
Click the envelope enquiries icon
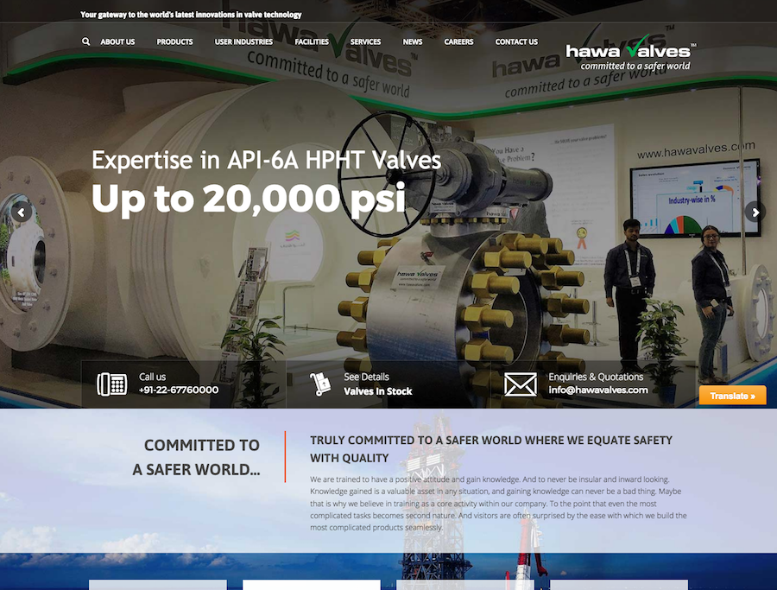coord(521,384)
